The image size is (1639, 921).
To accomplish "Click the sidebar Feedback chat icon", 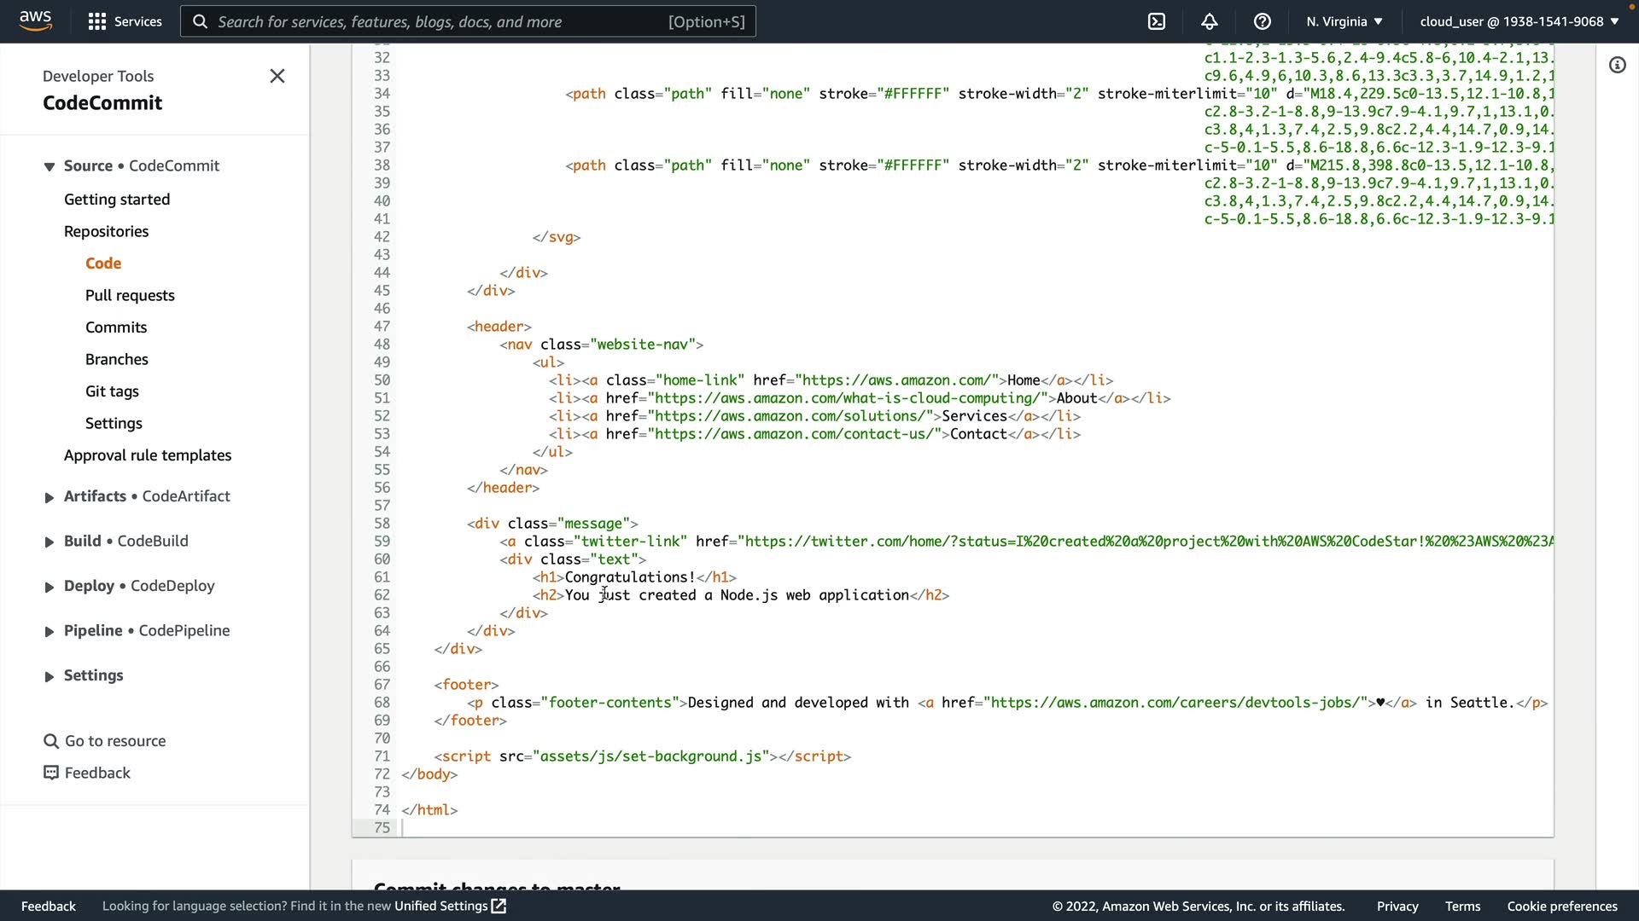I will (x=51, y=773).
